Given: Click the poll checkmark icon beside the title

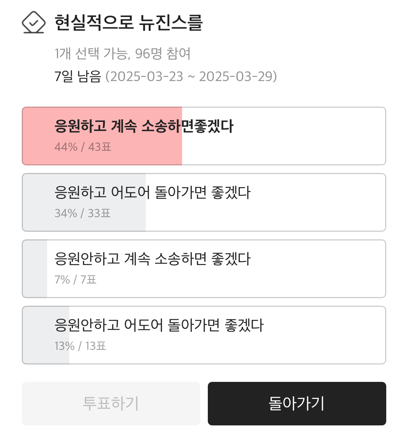Looking at the screenshot, I should (x=33, y=22).
